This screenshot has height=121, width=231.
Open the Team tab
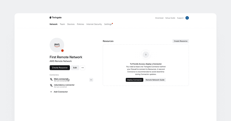[62, 24]
